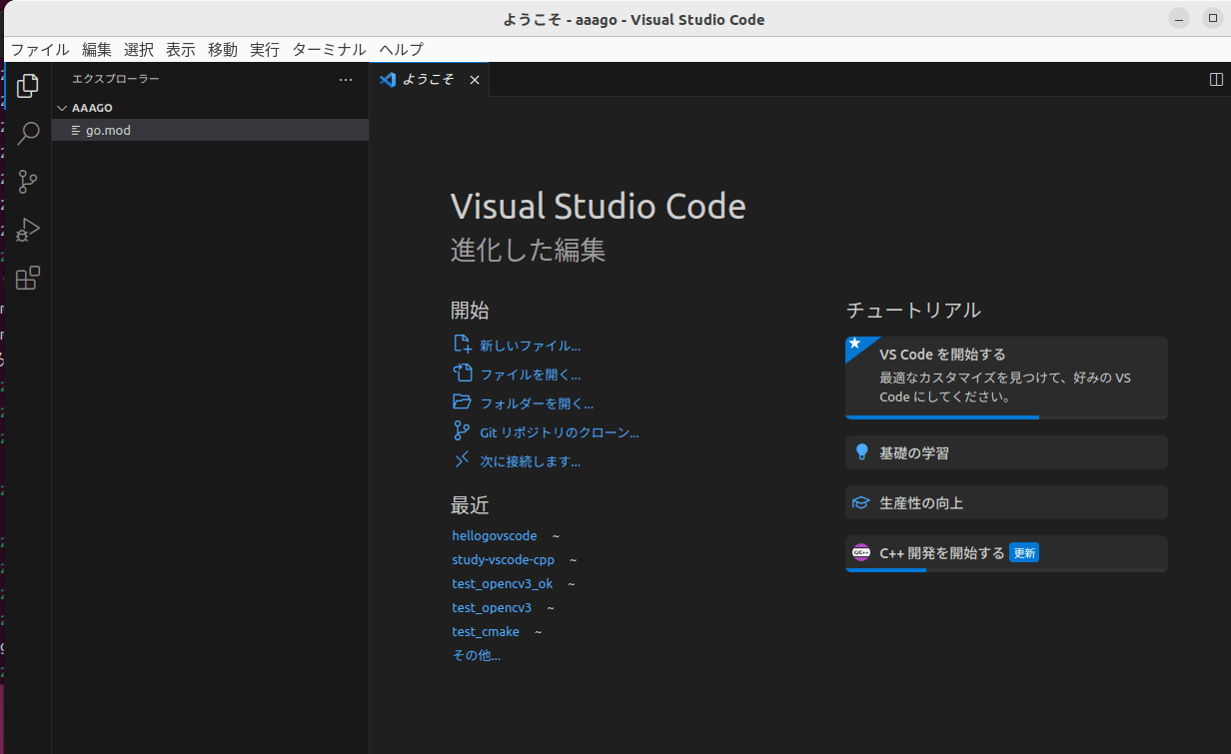Open the 基礎の学習 tutorial
The height and width of the screenshot is (754, 1231).
pyautogui.click(x=1006, y=452)
